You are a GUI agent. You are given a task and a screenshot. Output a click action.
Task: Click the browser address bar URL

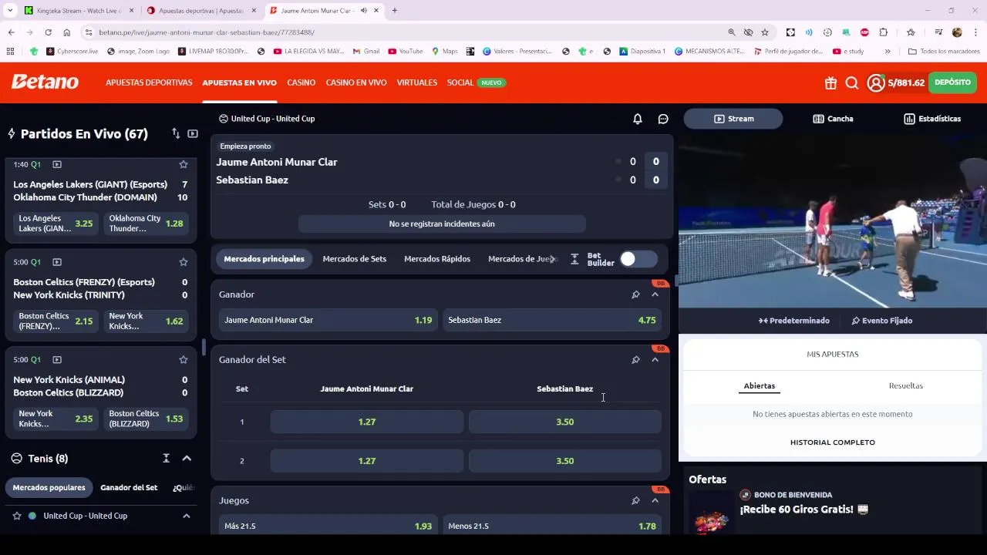[x=206, y=32]
